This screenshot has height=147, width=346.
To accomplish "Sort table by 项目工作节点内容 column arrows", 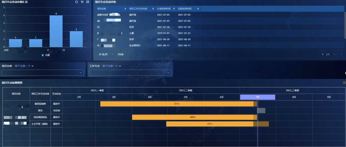I will [x=153, y=9].
